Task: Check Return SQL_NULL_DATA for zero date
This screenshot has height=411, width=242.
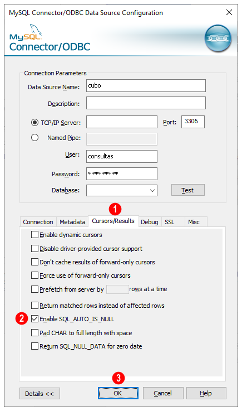Action: [34, 346]
